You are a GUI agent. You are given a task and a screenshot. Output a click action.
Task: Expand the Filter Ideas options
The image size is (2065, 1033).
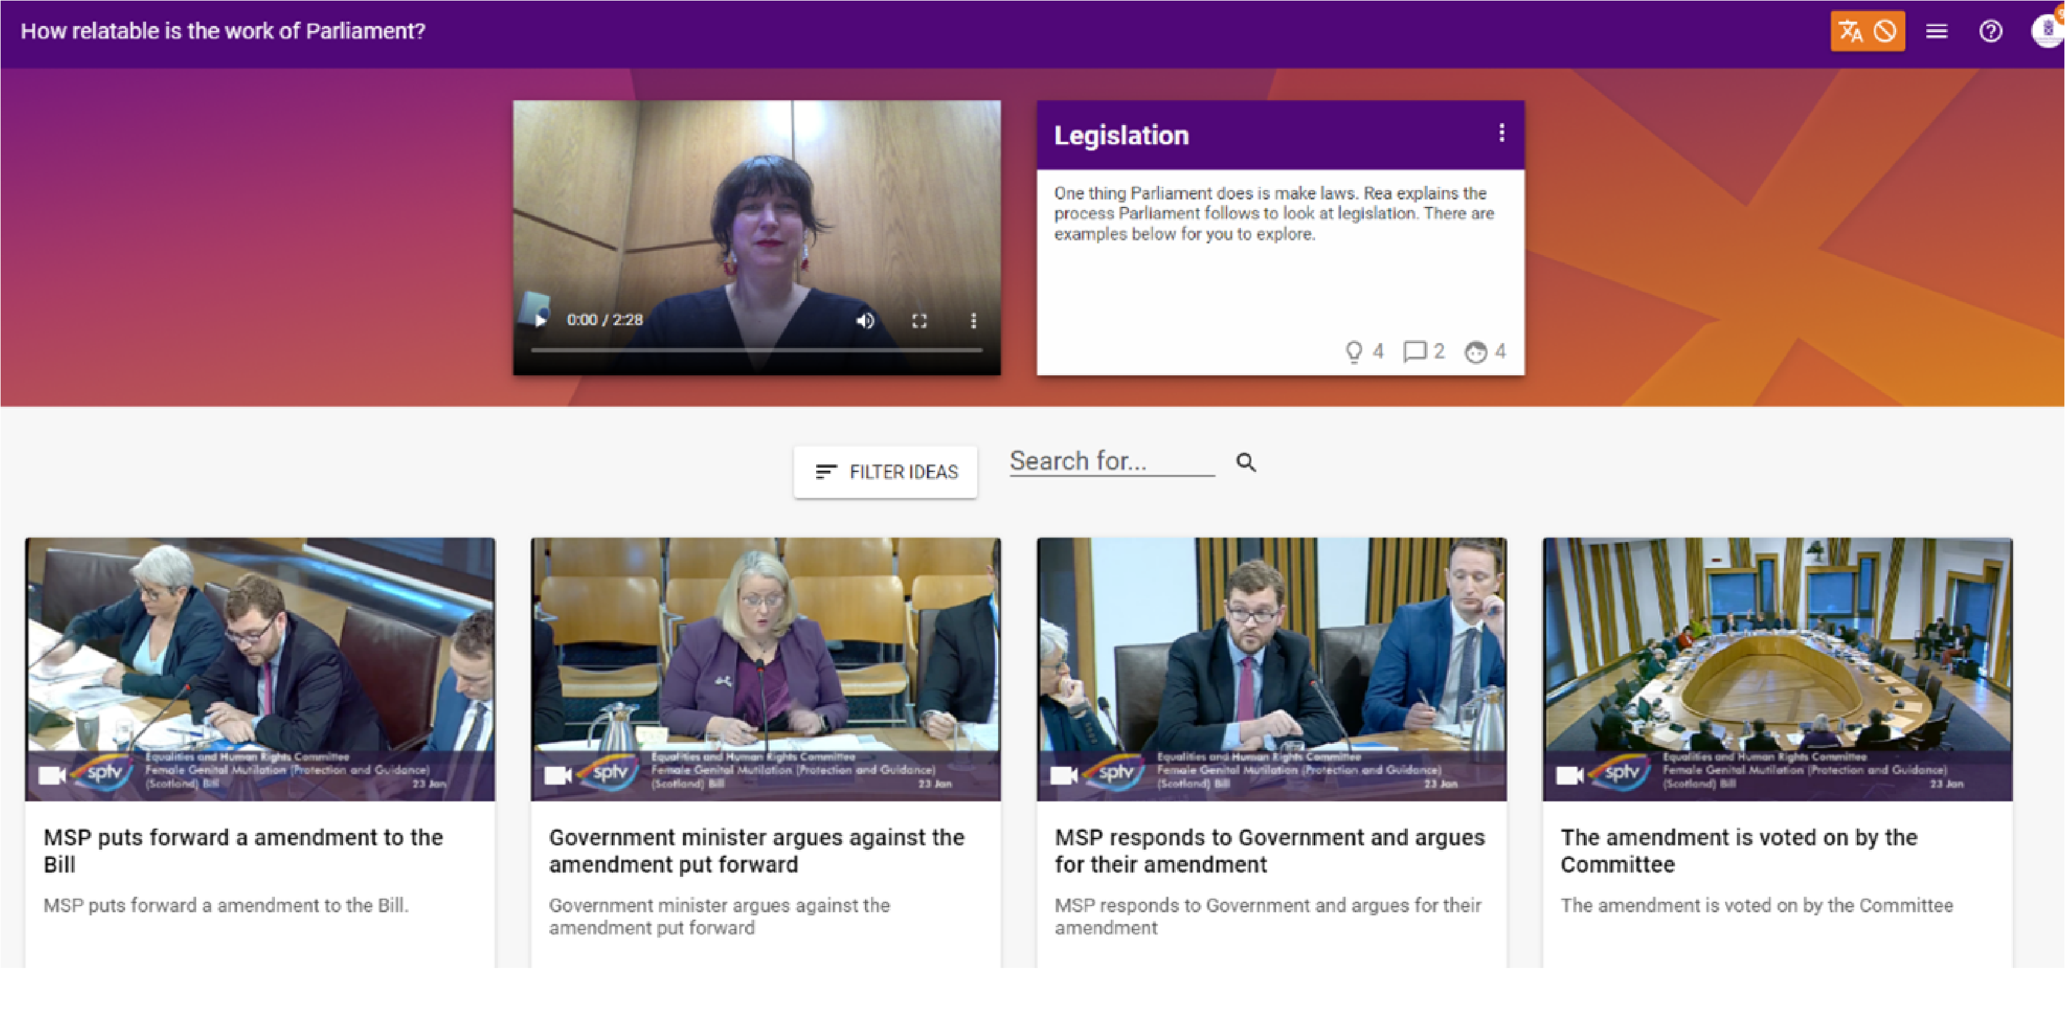click(x=885, y=471)
